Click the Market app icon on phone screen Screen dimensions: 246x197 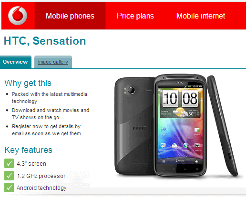(x=197, y=130)
